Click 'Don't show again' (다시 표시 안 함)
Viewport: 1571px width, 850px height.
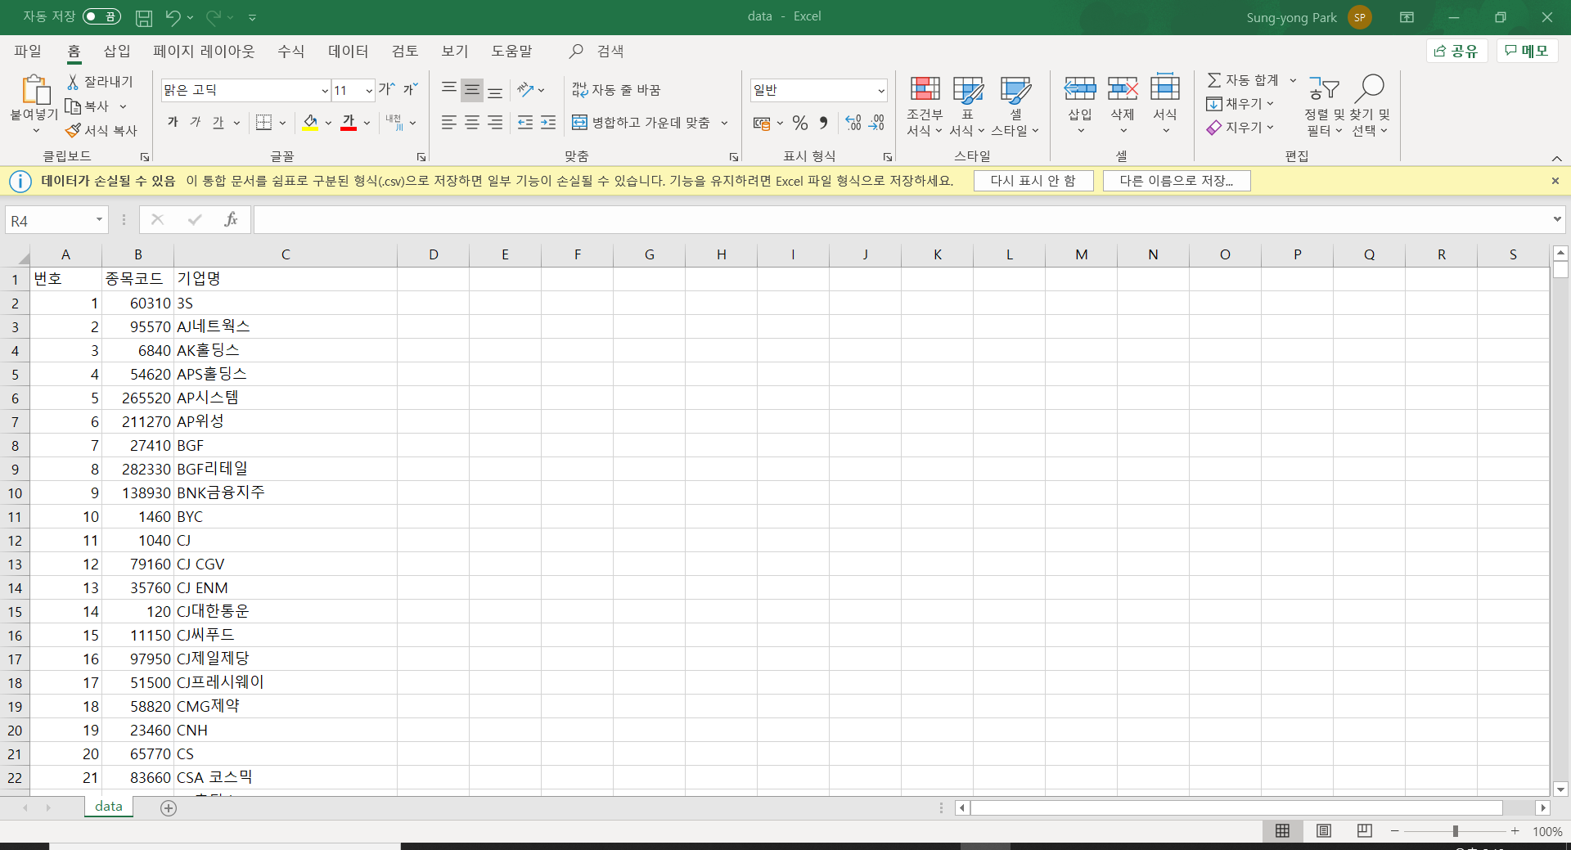click(1033, 181)
